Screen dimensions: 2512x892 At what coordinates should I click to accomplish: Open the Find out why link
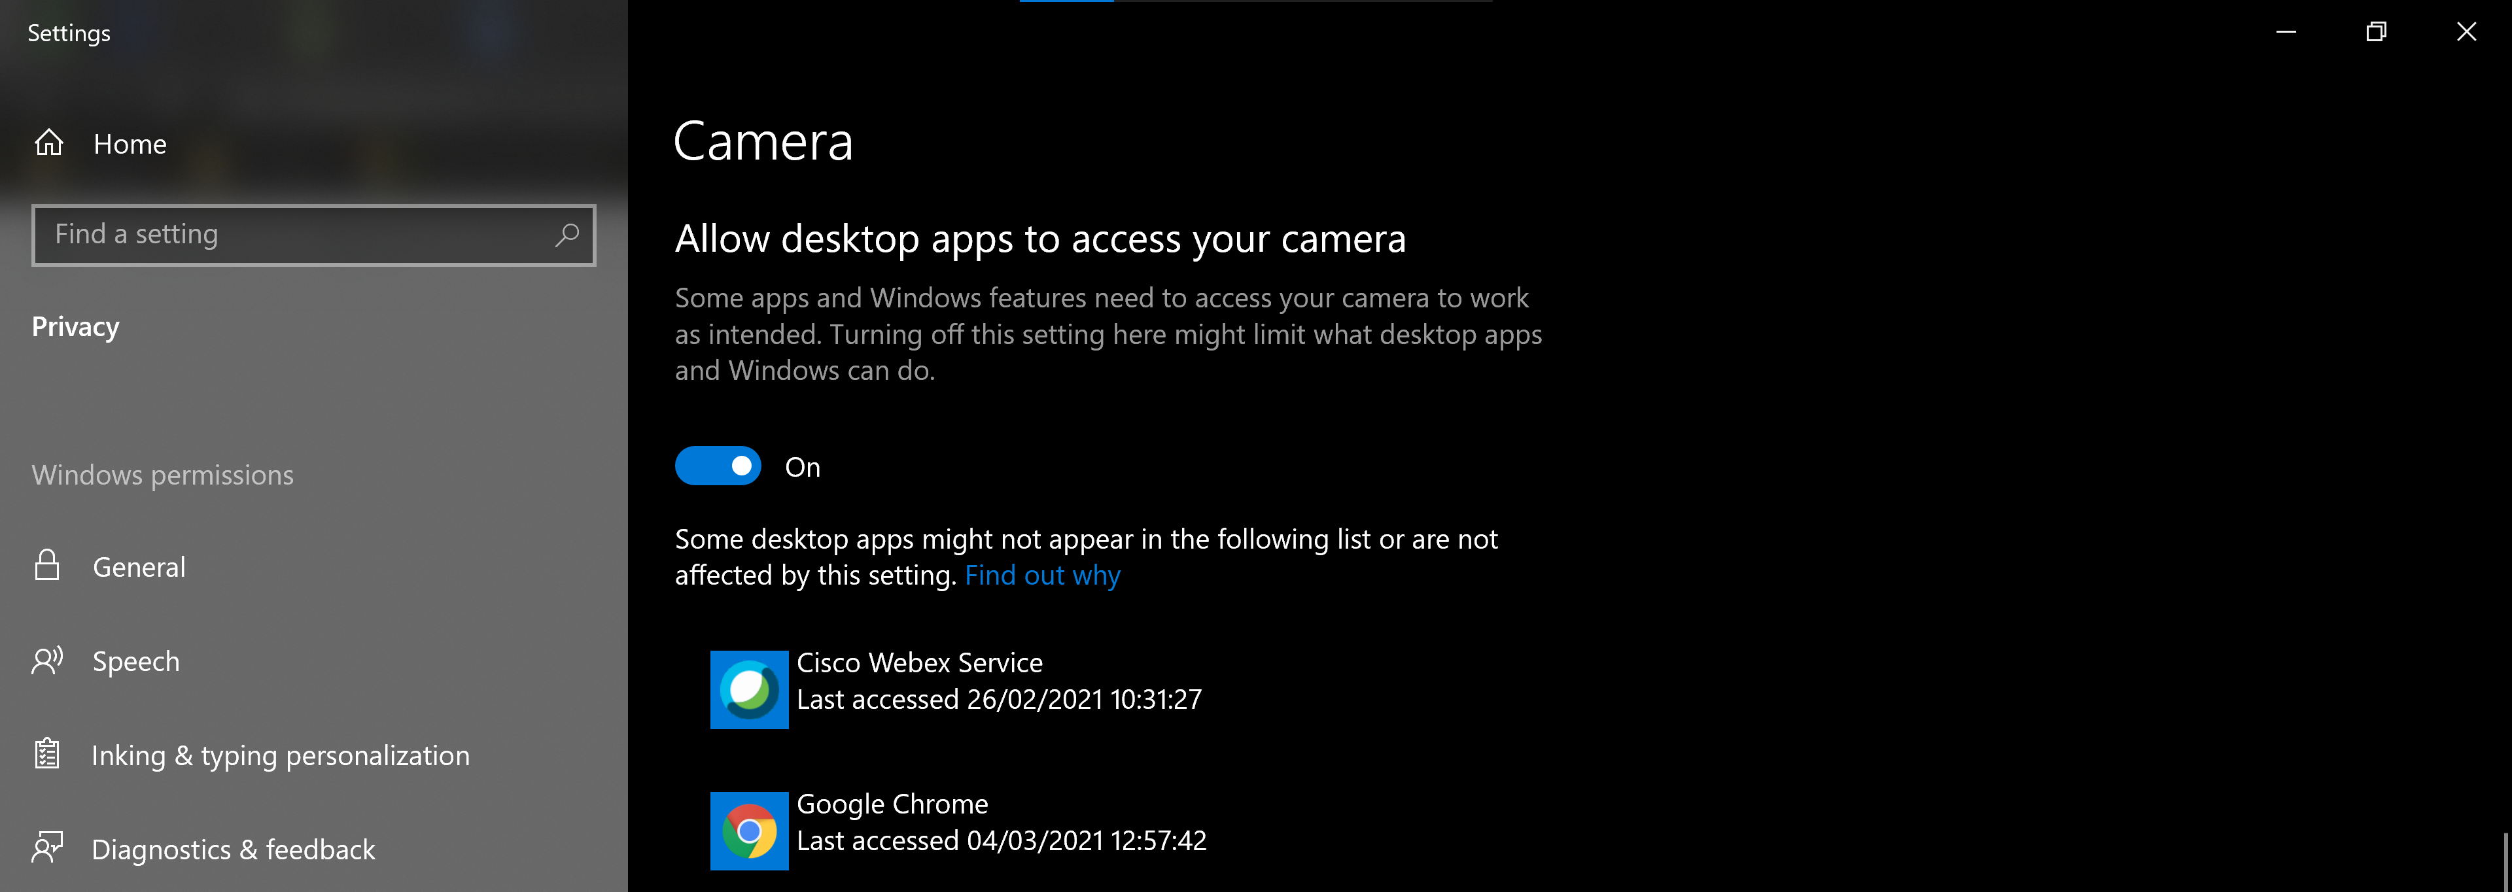tap(1041, 575)
